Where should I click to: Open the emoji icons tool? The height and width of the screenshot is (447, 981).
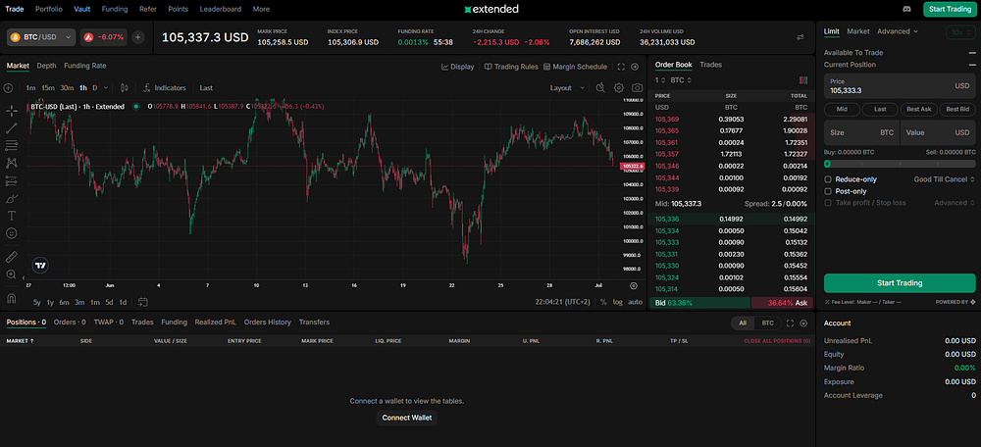11,233
